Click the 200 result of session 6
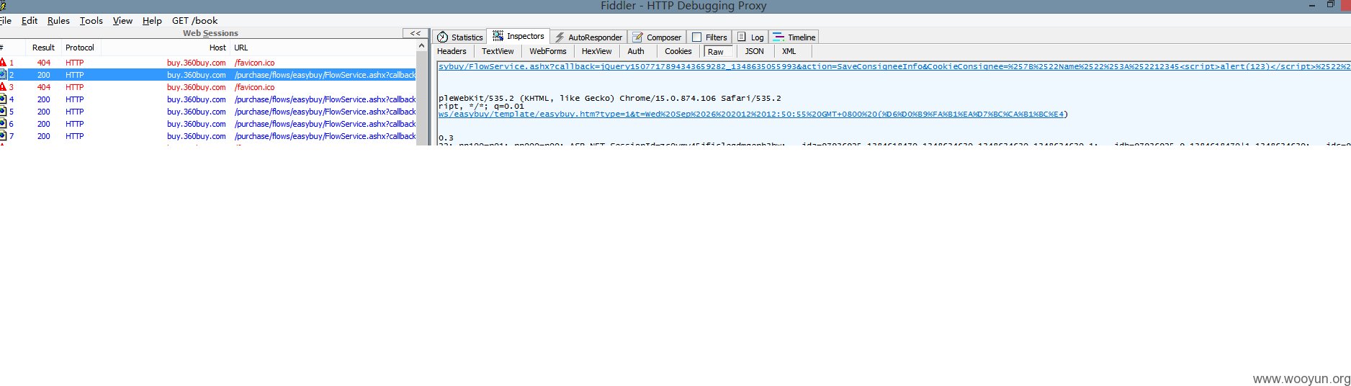 (44, 124)
